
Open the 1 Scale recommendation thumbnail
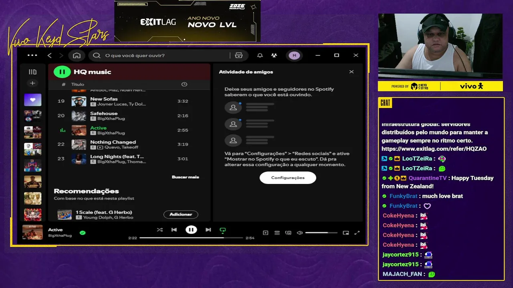coord(65,214)
